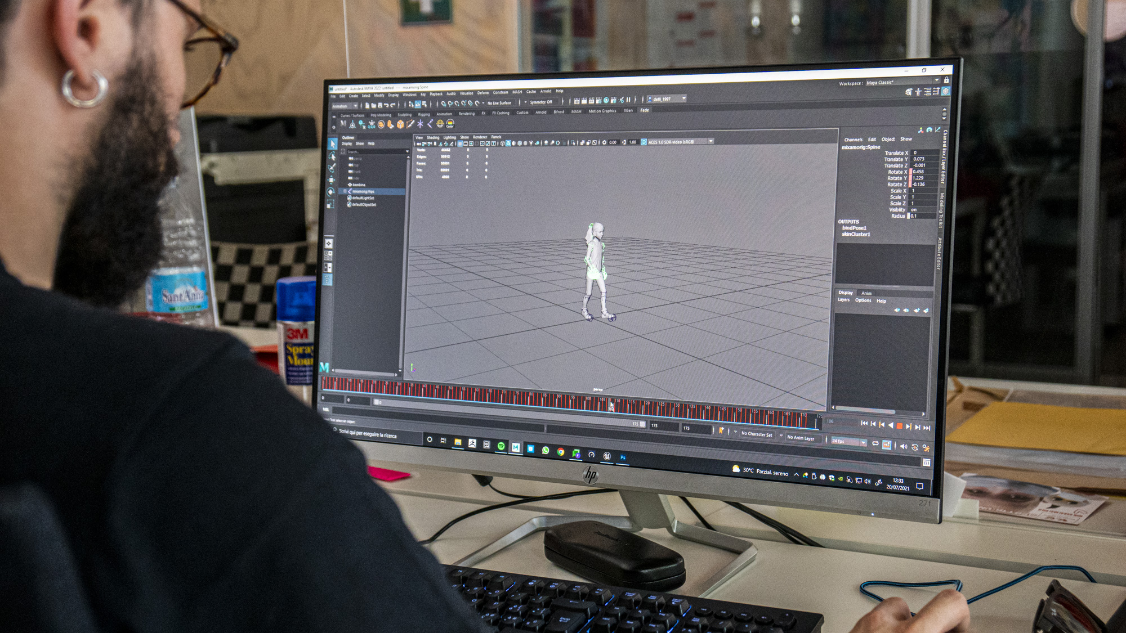Click the Undo arrow in status line
The width and height of the screenshot is (1126, 633).
coord(386,105)
